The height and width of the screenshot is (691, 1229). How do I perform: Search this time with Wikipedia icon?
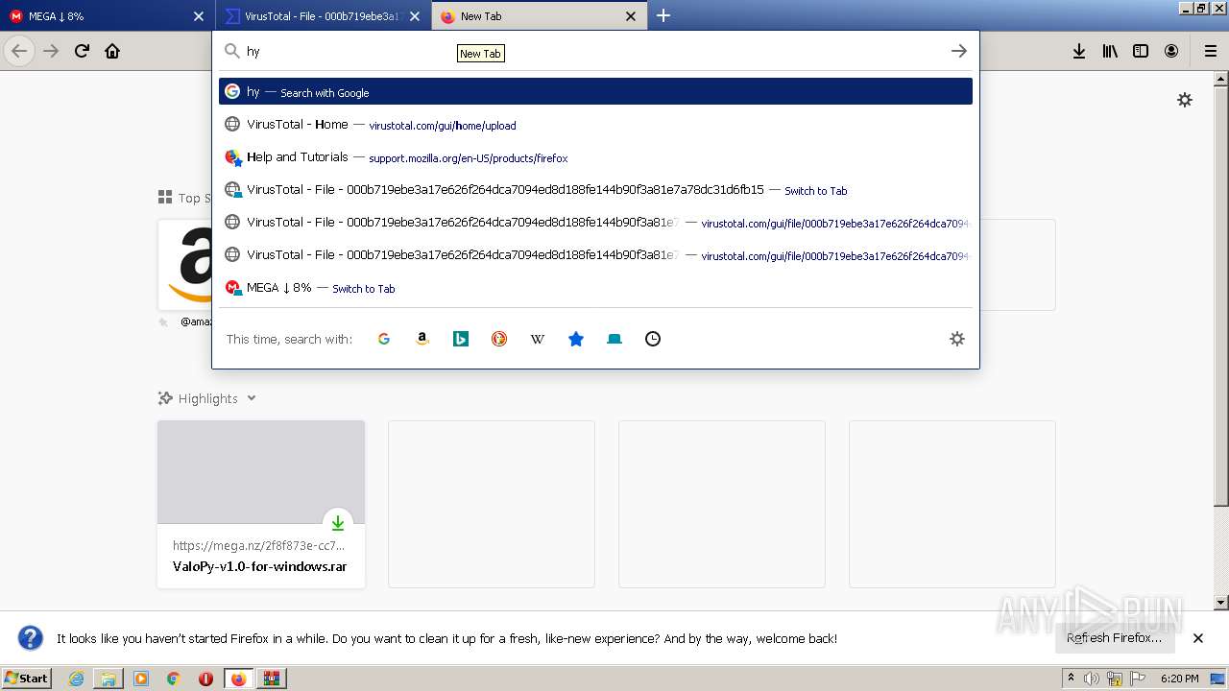pyautogui.click(x=538, y=339)
